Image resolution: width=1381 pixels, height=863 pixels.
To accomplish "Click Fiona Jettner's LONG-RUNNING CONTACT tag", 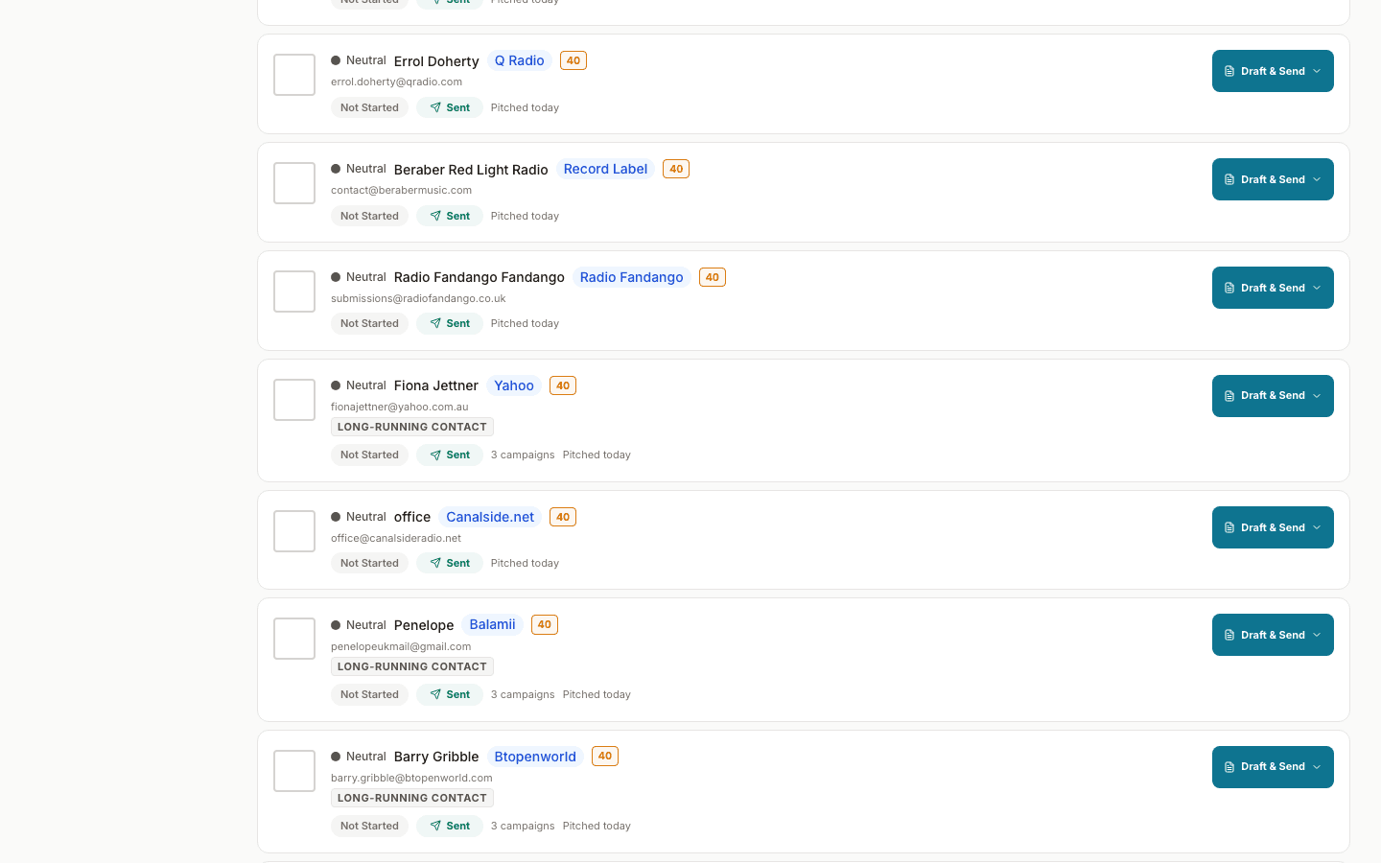I will [411, 426].
